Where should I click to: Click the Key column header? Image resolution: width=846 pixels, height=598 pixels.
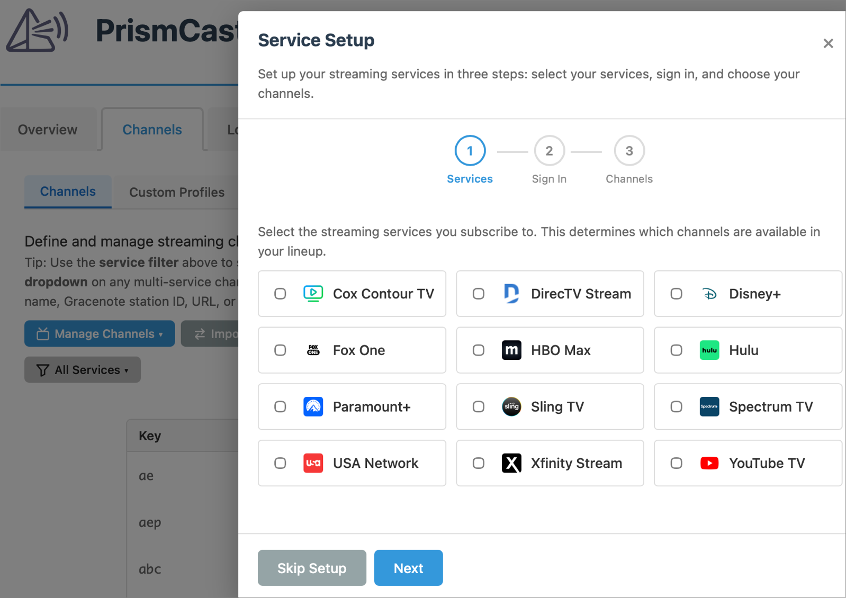click(x=150, y=436)
